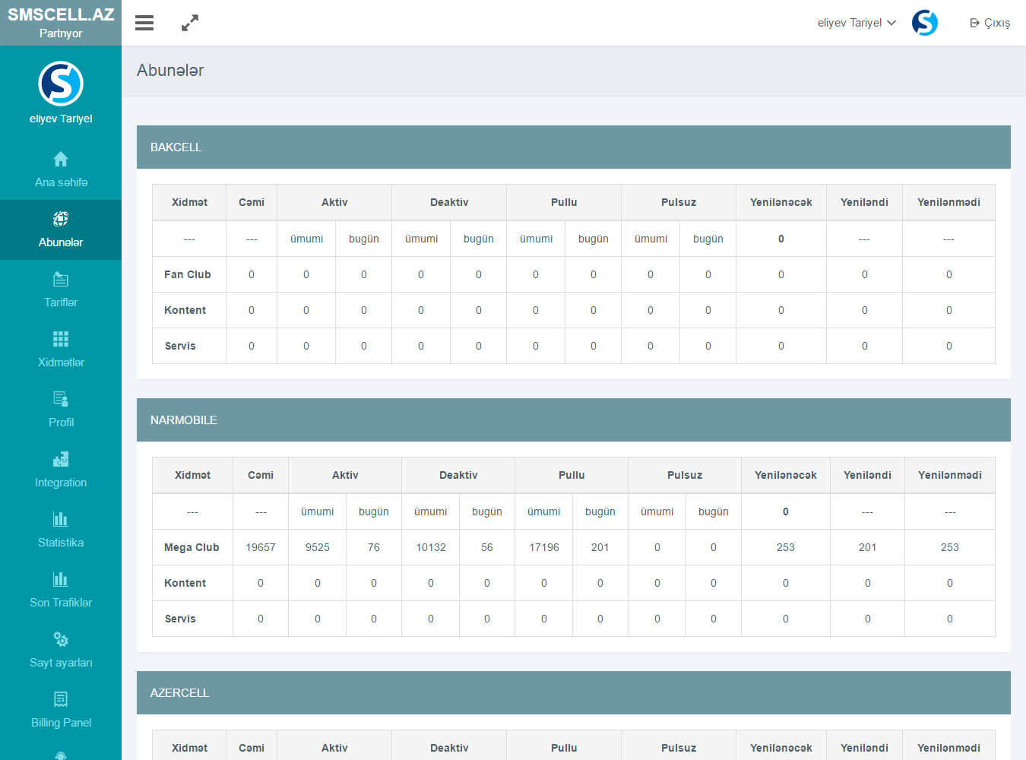Select the Abunələr sidebar icon

(x=61, y=220)
